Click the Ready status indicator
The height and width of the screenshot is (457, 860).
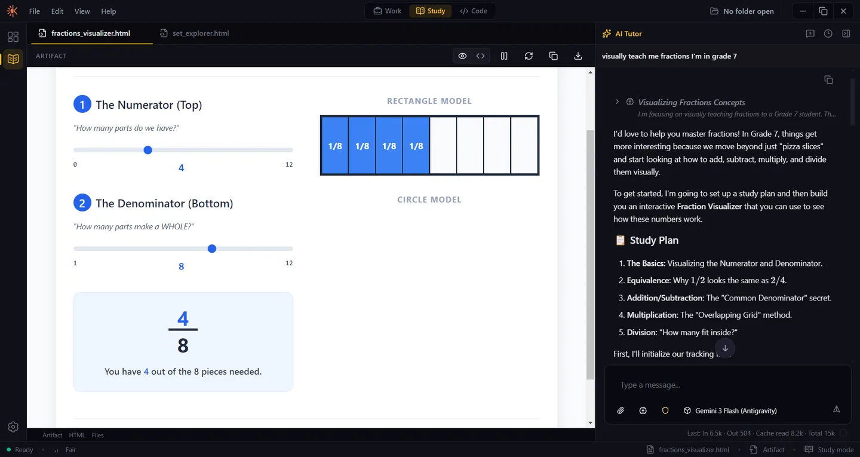point(20,450)
